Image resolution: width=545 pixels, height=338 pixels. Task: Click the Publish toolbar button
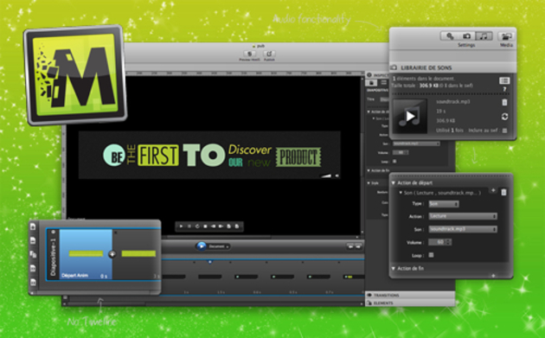269,54
